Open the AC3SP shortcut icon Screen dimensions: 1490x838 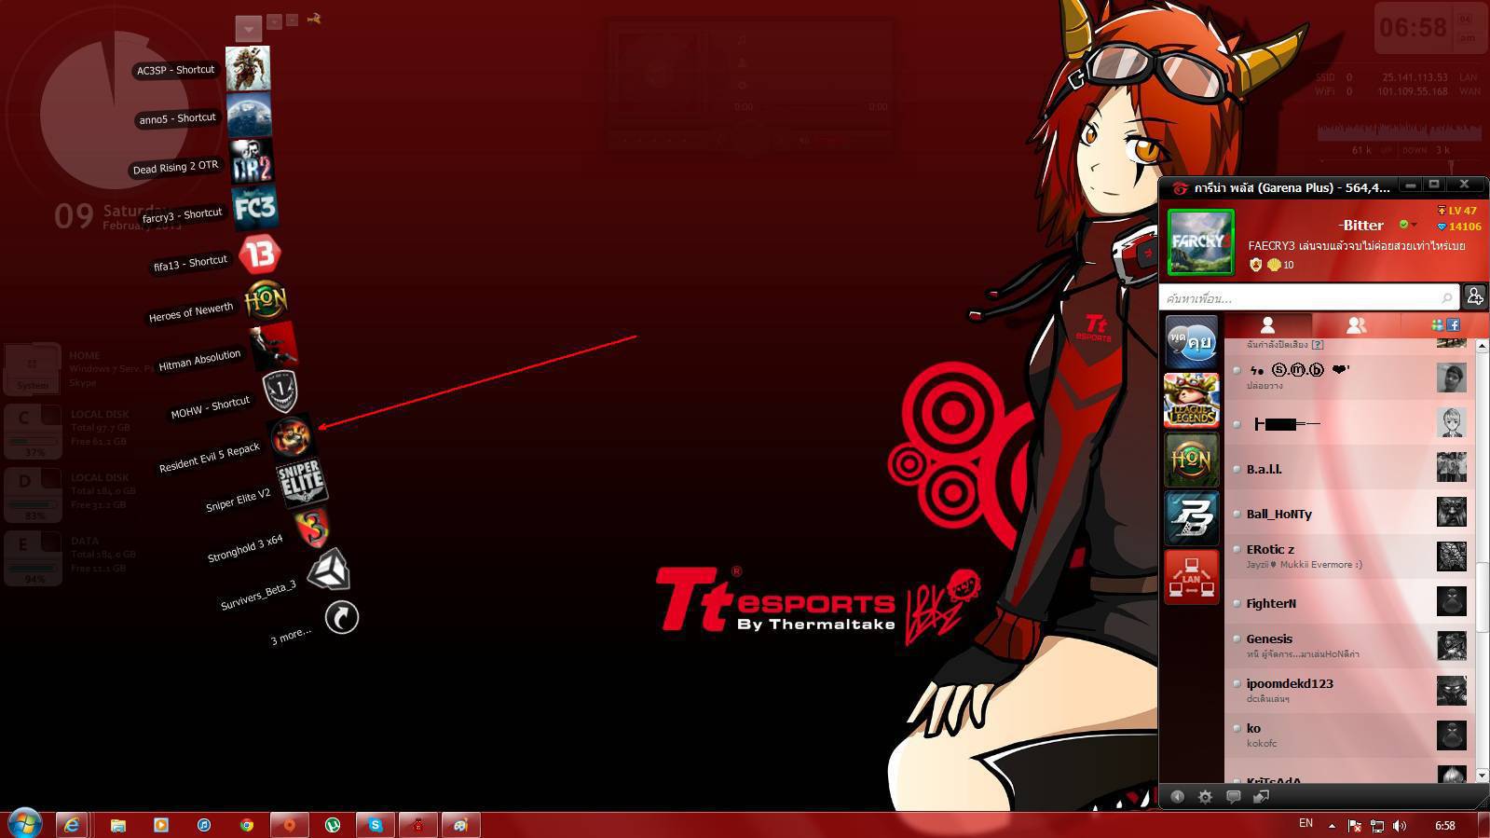(248, 68)
